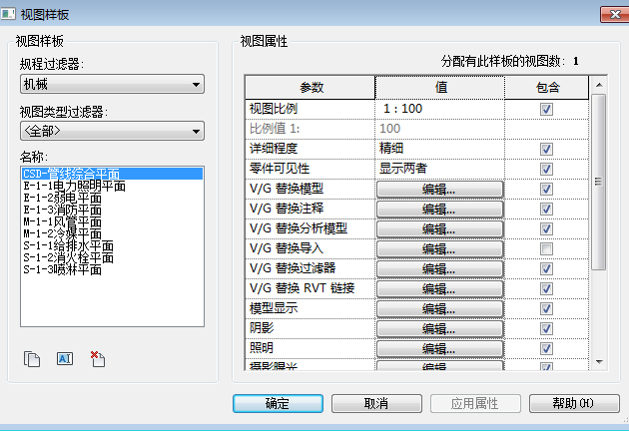Viewport: 629px width, 431px height.
Task: Expand the 视图类型过滤器 dropdown showing <全部>
Action: [111, 131]
